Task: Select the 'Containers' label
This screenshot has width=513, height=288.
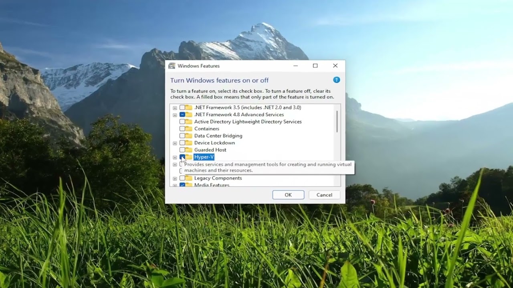Action: pyautogui.click(x=207, y=129)
